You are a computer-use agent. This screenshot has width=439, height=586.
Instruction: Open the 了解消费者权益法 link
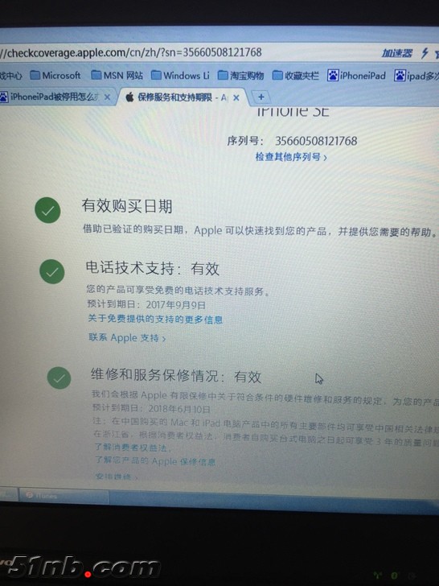[131, 447]
